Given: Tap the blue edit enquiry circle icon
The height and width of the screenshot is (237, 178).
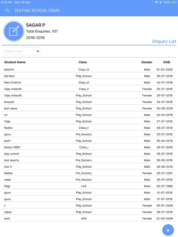Looking at the screenshot, I should (14, 31).
